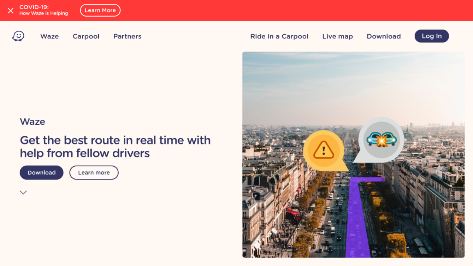Click the "How Waze is Helping" text
473x266 pixels.
pyautogui.click(x=44, y=13)
